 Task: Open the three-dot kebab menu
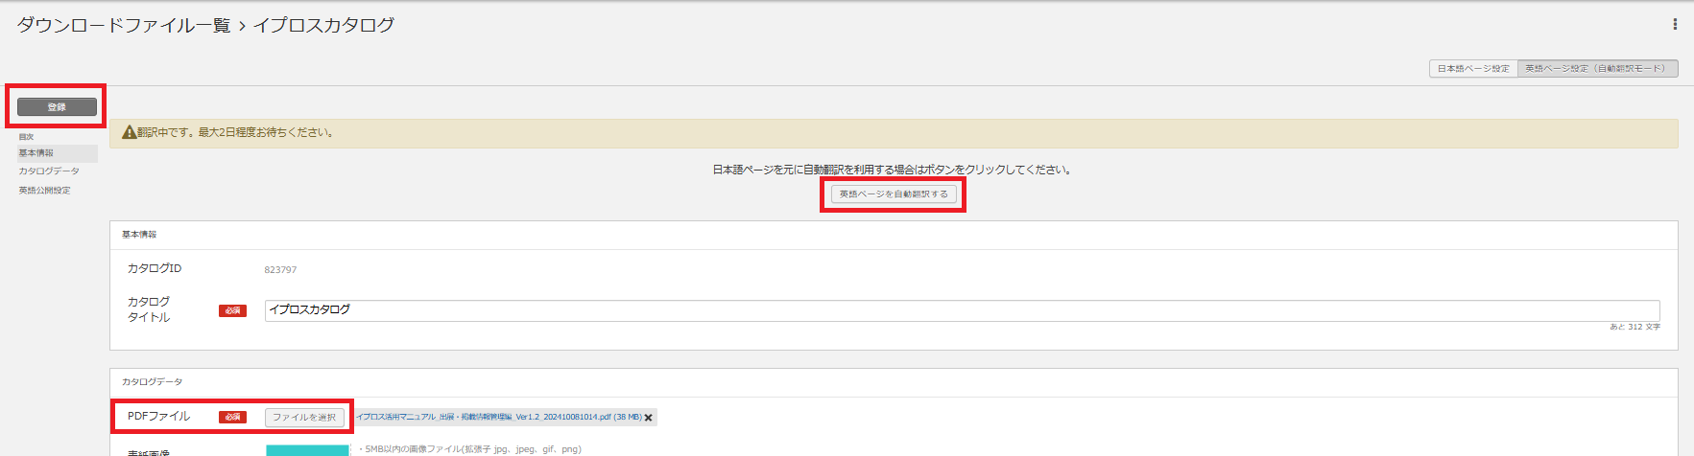1675,24
